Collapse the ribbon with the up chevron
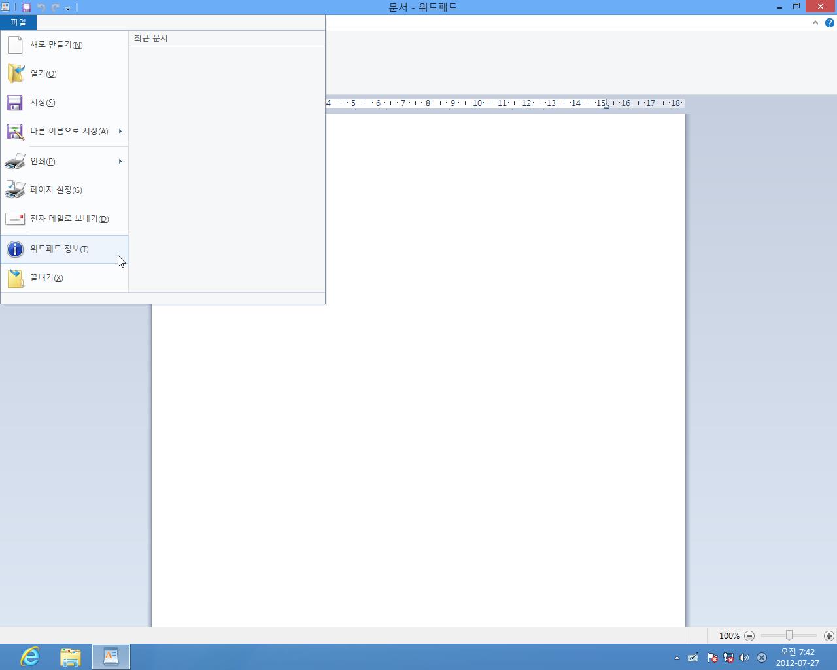837x670 pixels. tap(815, 23)
